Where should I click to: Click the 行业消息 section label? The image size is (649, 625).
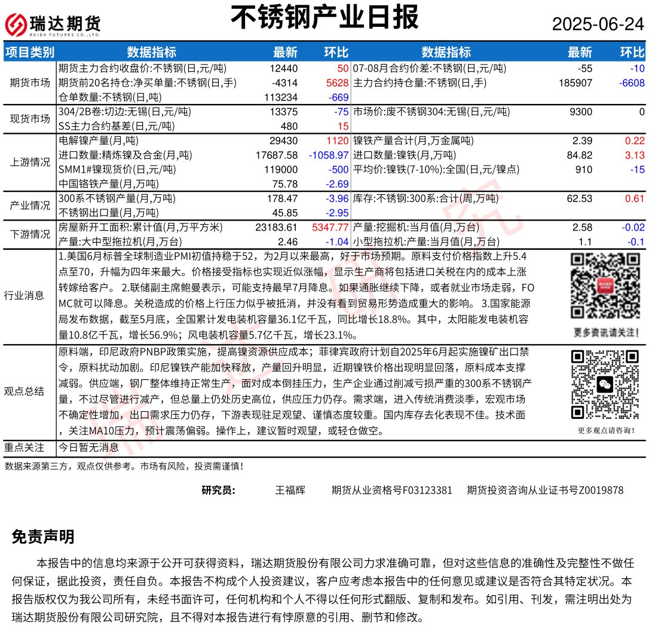pyautogui.click(x=23, y=295)
